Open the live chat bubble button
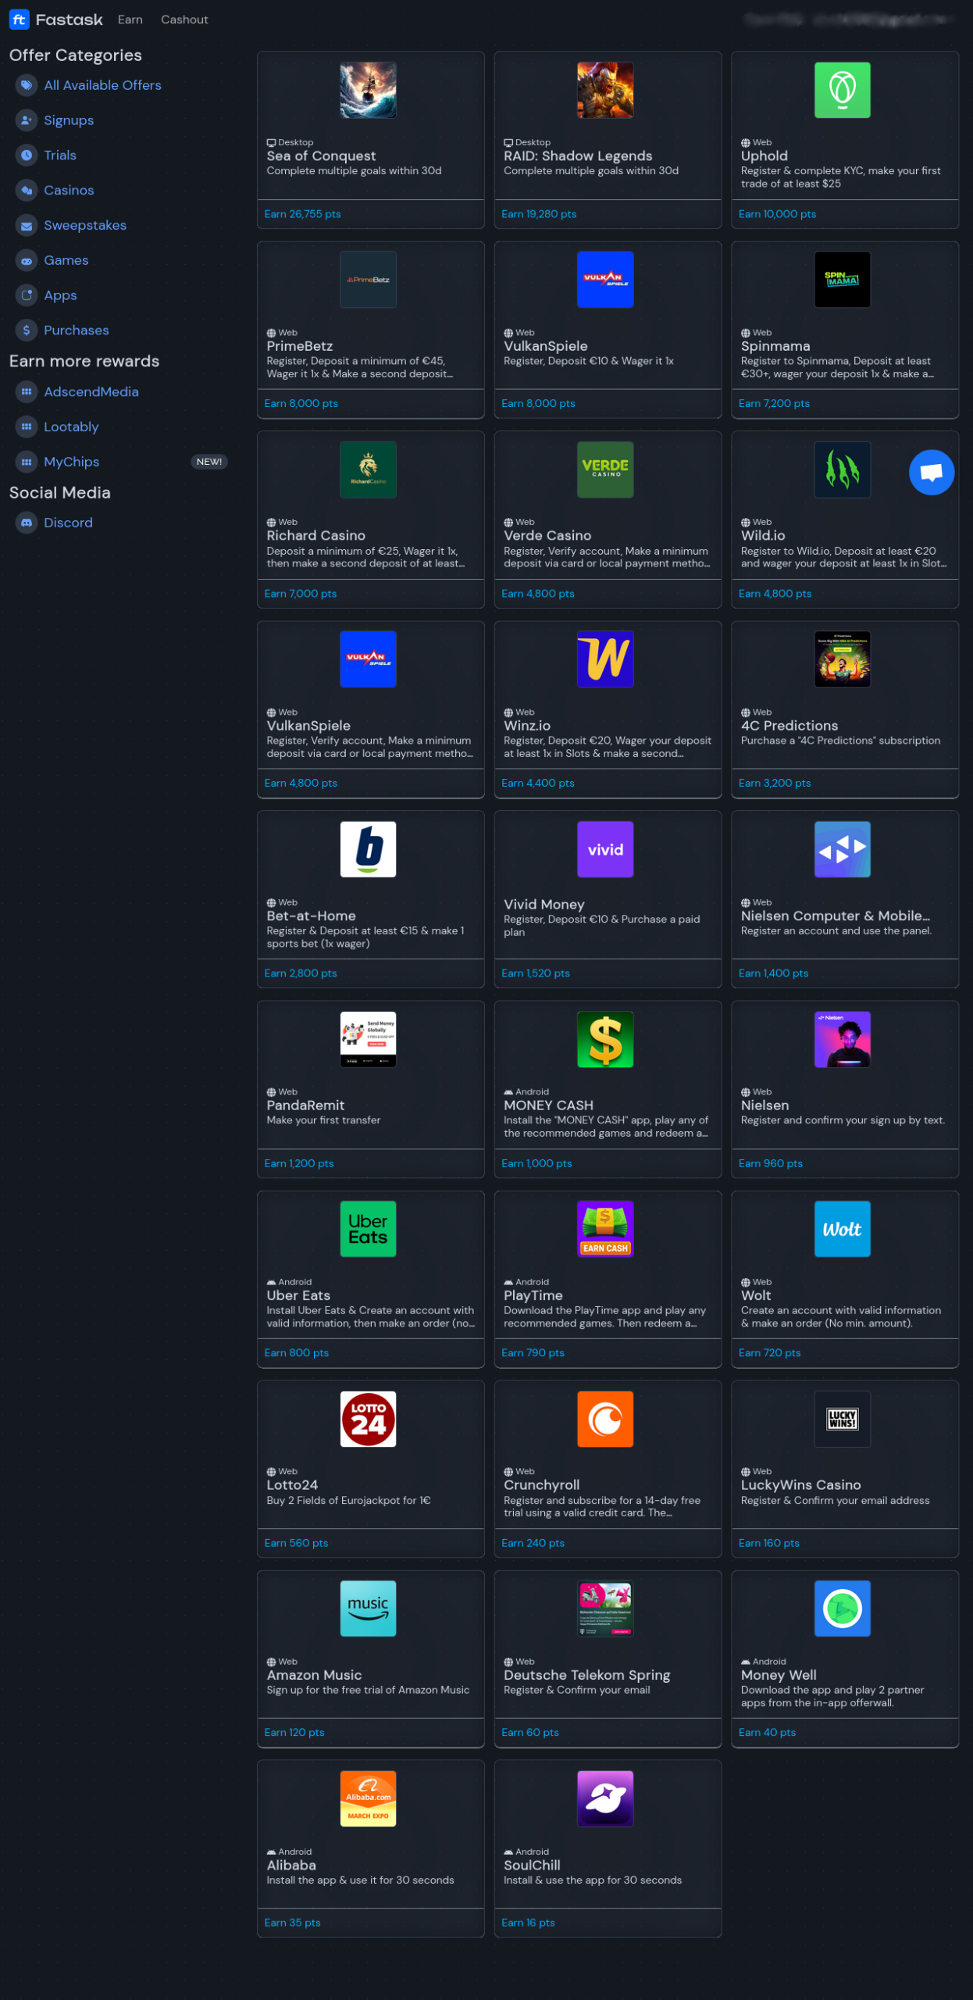 click(932, 473)
